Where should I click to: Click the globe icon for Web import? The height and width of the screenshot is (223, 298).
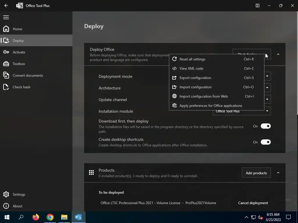coord(175,96)
